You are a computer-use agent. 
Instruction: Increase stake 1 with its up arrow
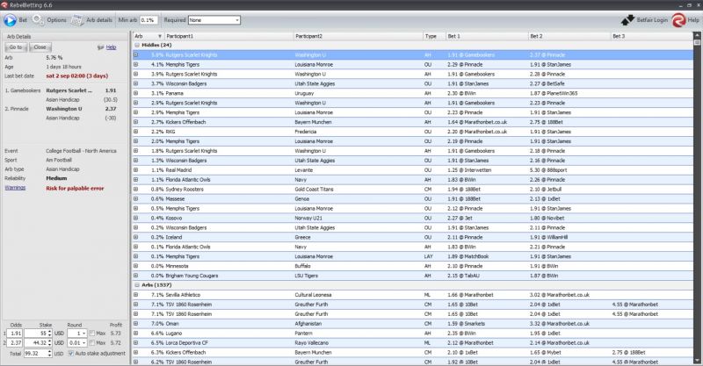[50, 332]
